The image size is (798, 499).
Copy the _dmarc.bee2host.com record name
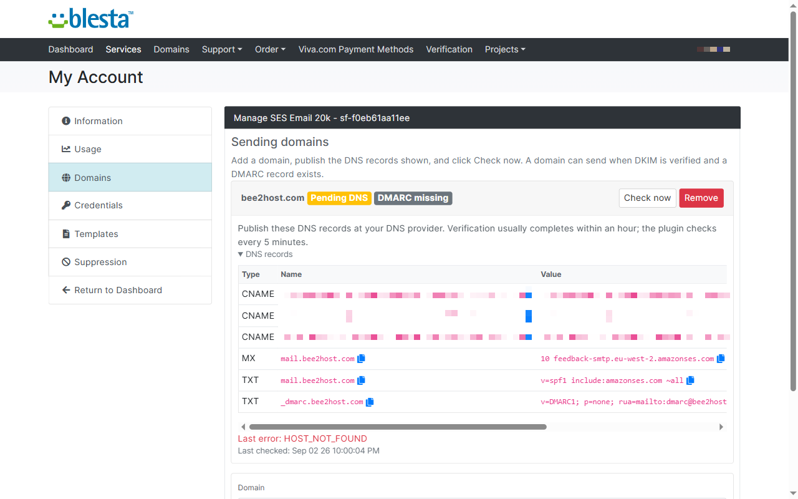click(370, 402)
